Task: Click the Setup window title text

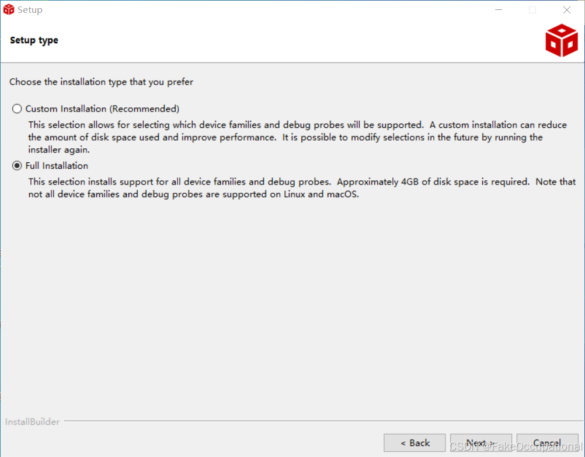Action: pos(30,10)
